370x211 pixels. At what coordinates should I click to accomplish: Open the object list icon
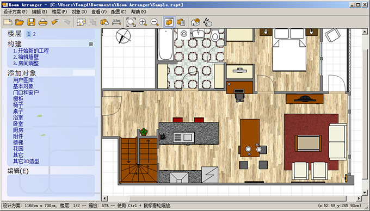click(x=181, y=22)
